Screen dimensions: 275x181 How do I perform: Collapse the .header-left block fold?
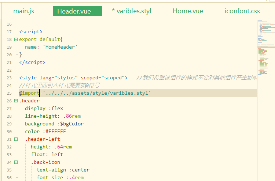[x=16, y=139]
